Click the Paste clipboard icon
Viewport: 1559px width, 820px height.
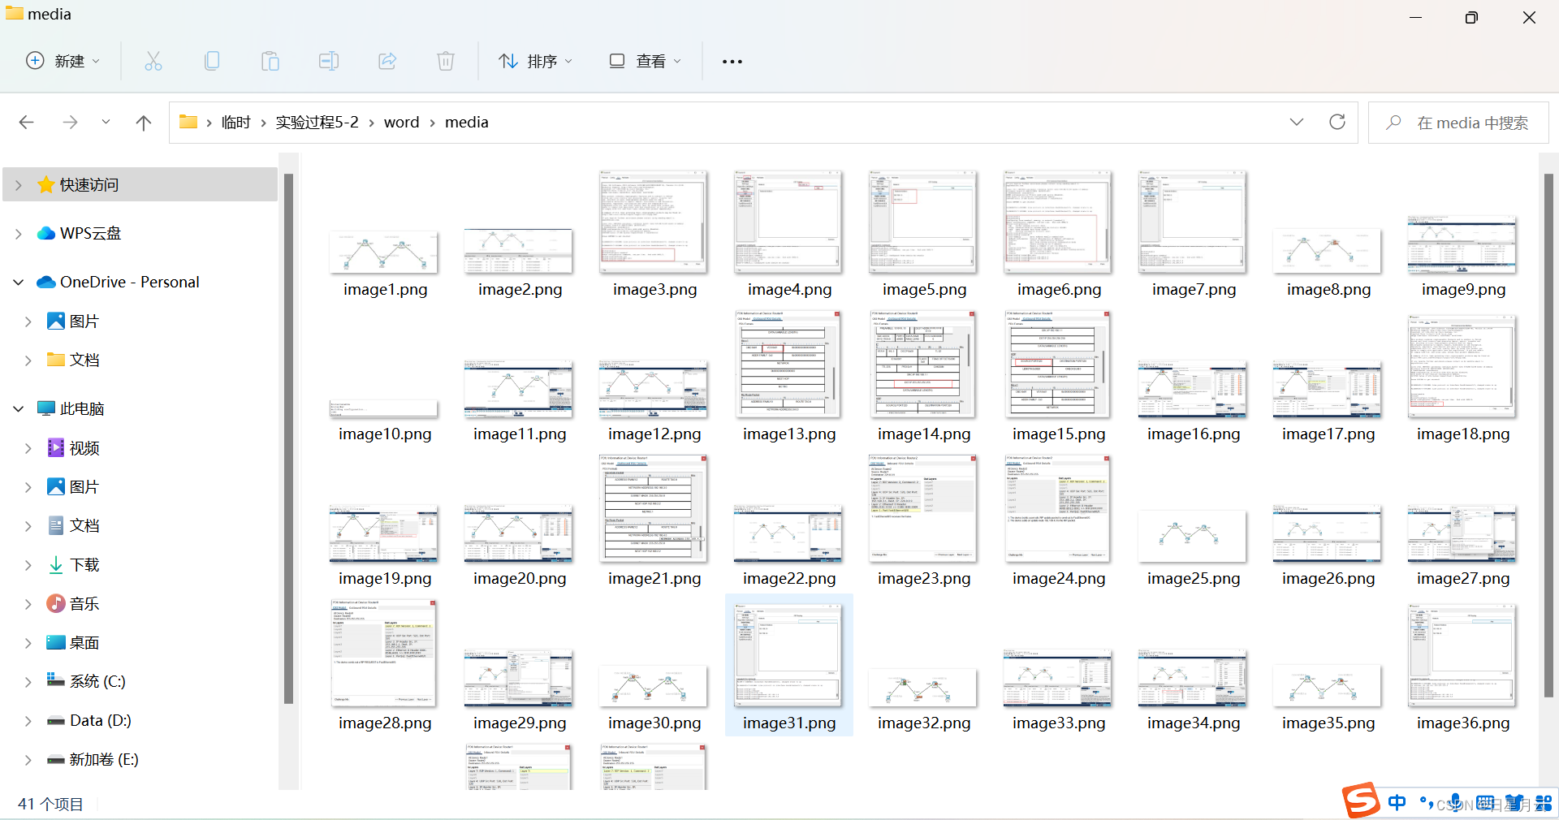point(270,61)
